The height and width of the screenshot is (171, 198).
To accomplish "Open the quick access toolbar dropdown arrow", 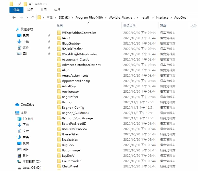I will 30,4.
